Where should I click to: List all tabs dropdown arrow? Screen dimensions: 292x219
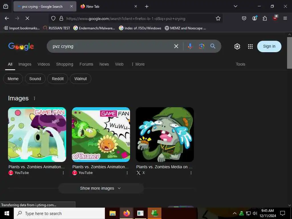point(235,6)
